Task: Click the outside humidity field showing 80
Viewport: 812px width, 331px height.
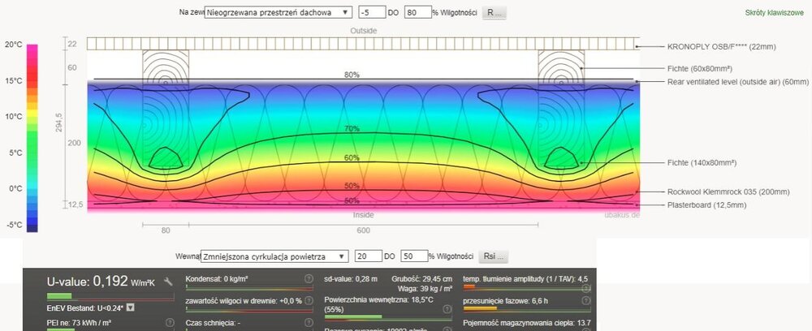Action: pyautogui.click(x=417, y=13)
